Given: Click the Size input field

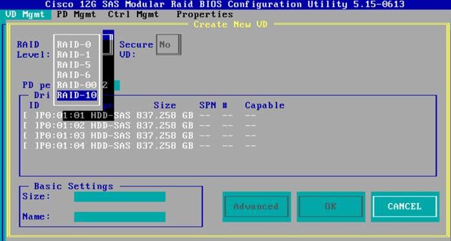Looking at the screenshot, I should (x=120, y=197).
